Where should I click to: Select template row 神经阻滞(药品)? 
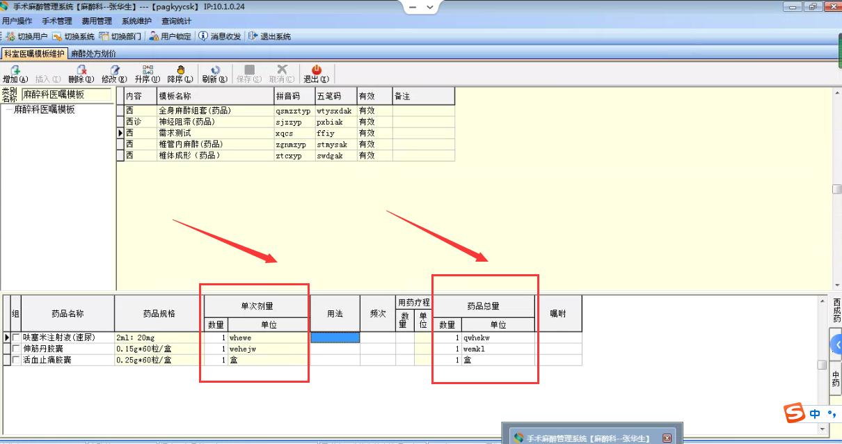click(289, 122)
